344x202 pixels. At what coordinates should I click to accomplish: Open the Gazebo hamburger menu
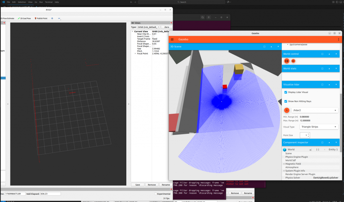[172, 39]
